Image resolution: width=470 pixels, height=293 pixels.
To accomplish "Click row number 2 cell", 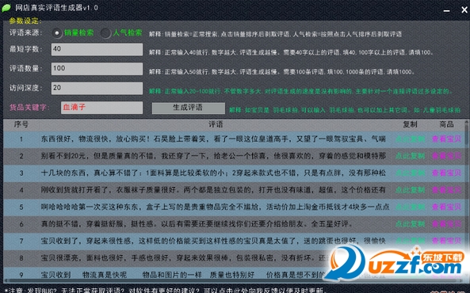I will click(x=21, y=156).
